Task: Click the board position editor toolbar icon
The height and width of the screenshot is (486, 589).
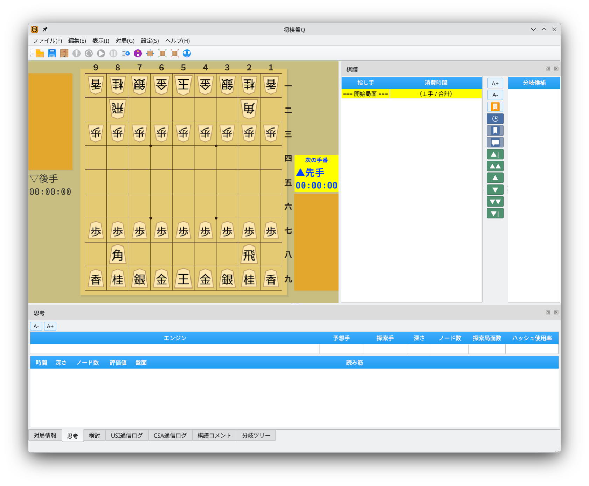Action: coord(64,54)
